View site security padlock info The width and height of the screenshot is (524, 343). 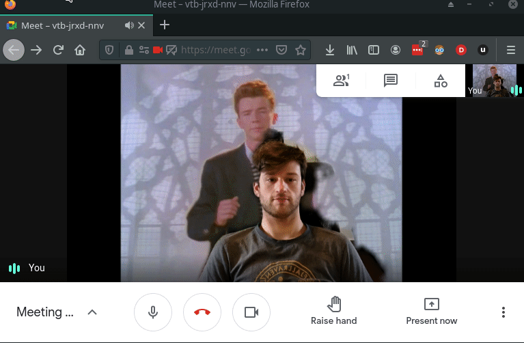click(128, 50)
